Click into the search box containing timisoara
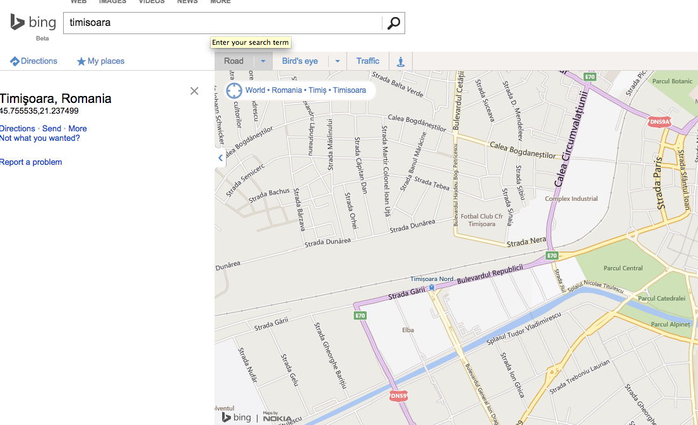Screen dimensions: 698x425 pos(223,23)
